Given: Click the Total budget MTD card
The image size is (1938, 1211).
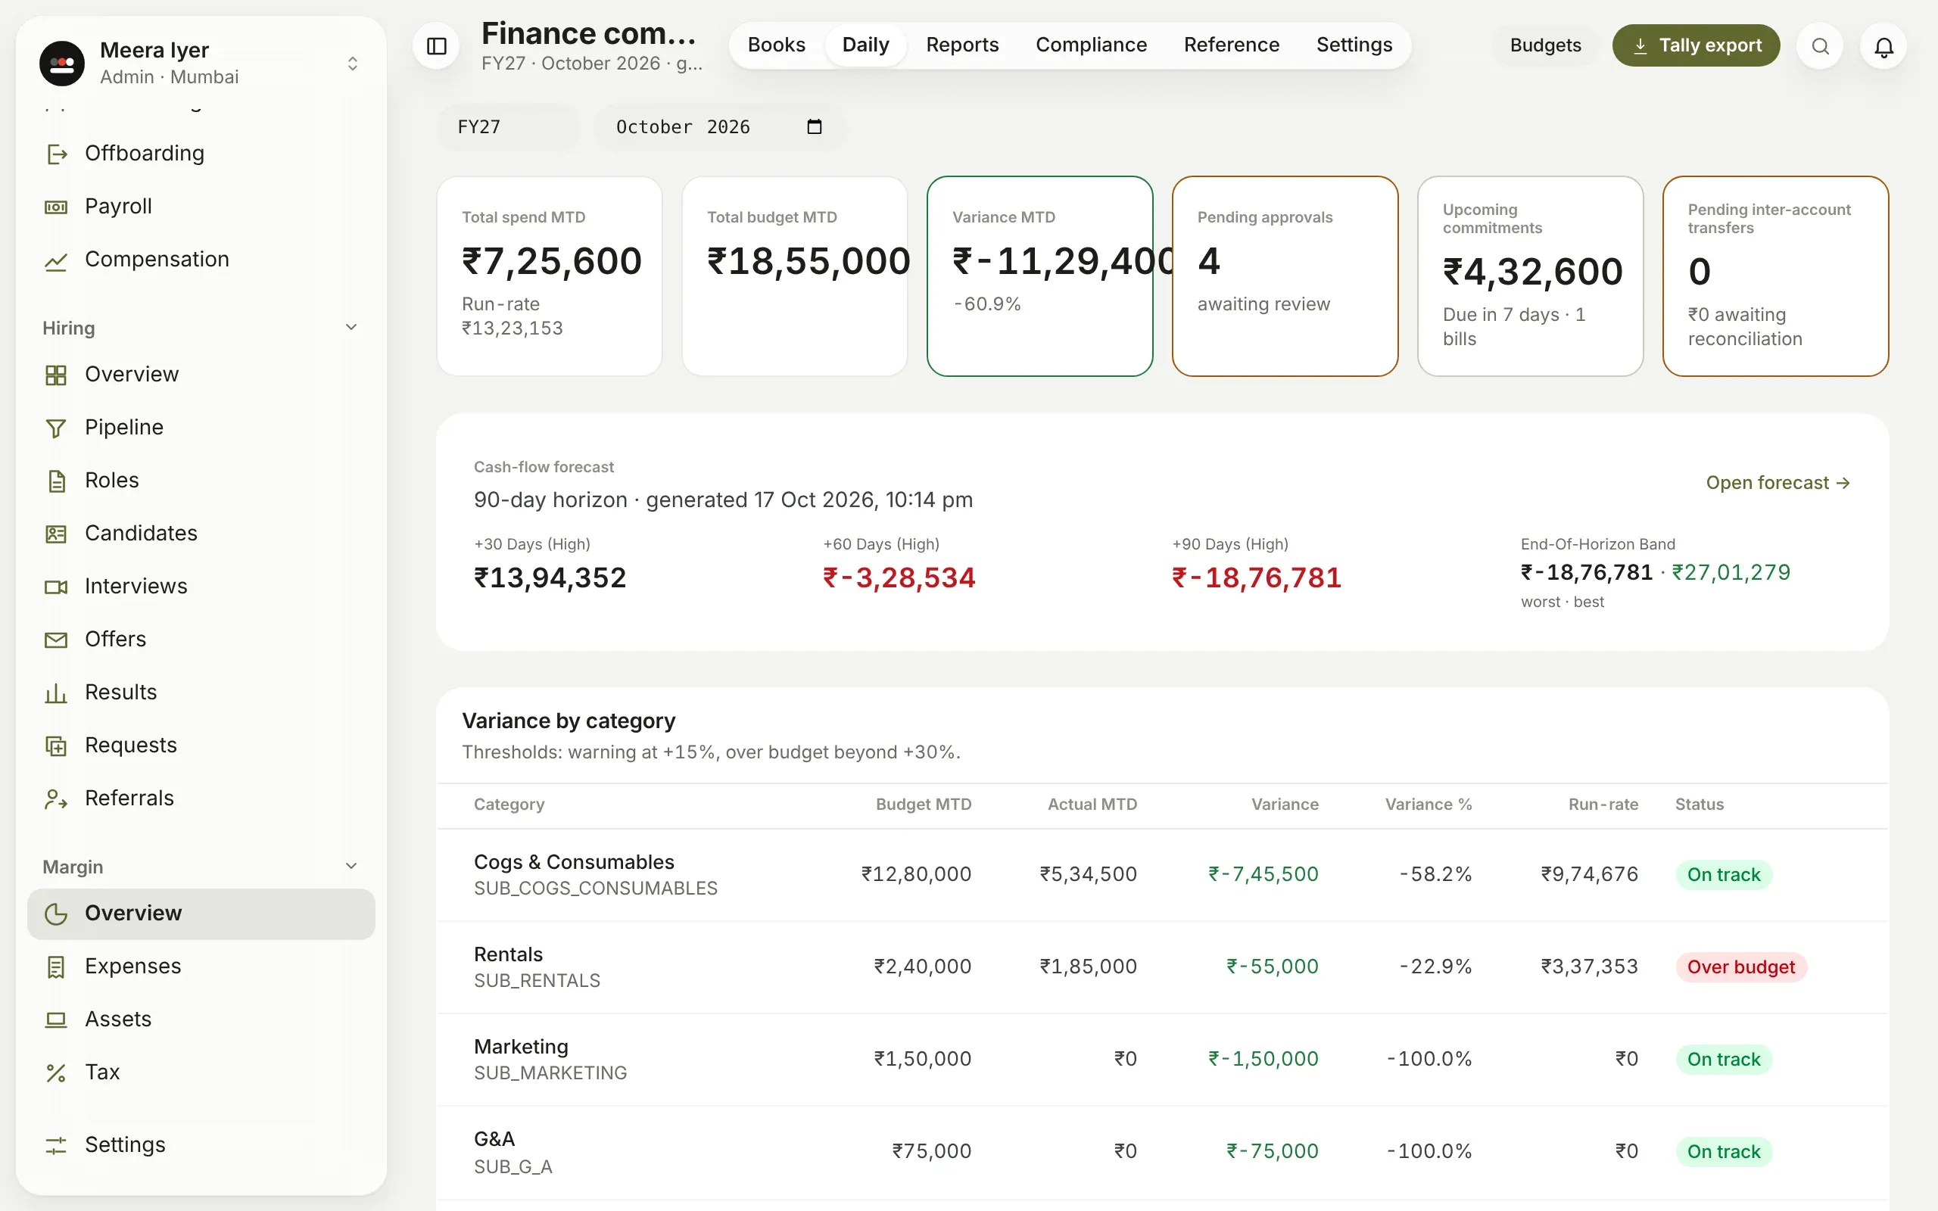Looking at the screenshot, I should (794, 276).
